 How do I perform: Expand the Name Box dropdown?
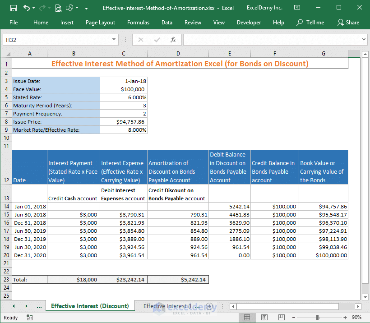pos(114,40)
